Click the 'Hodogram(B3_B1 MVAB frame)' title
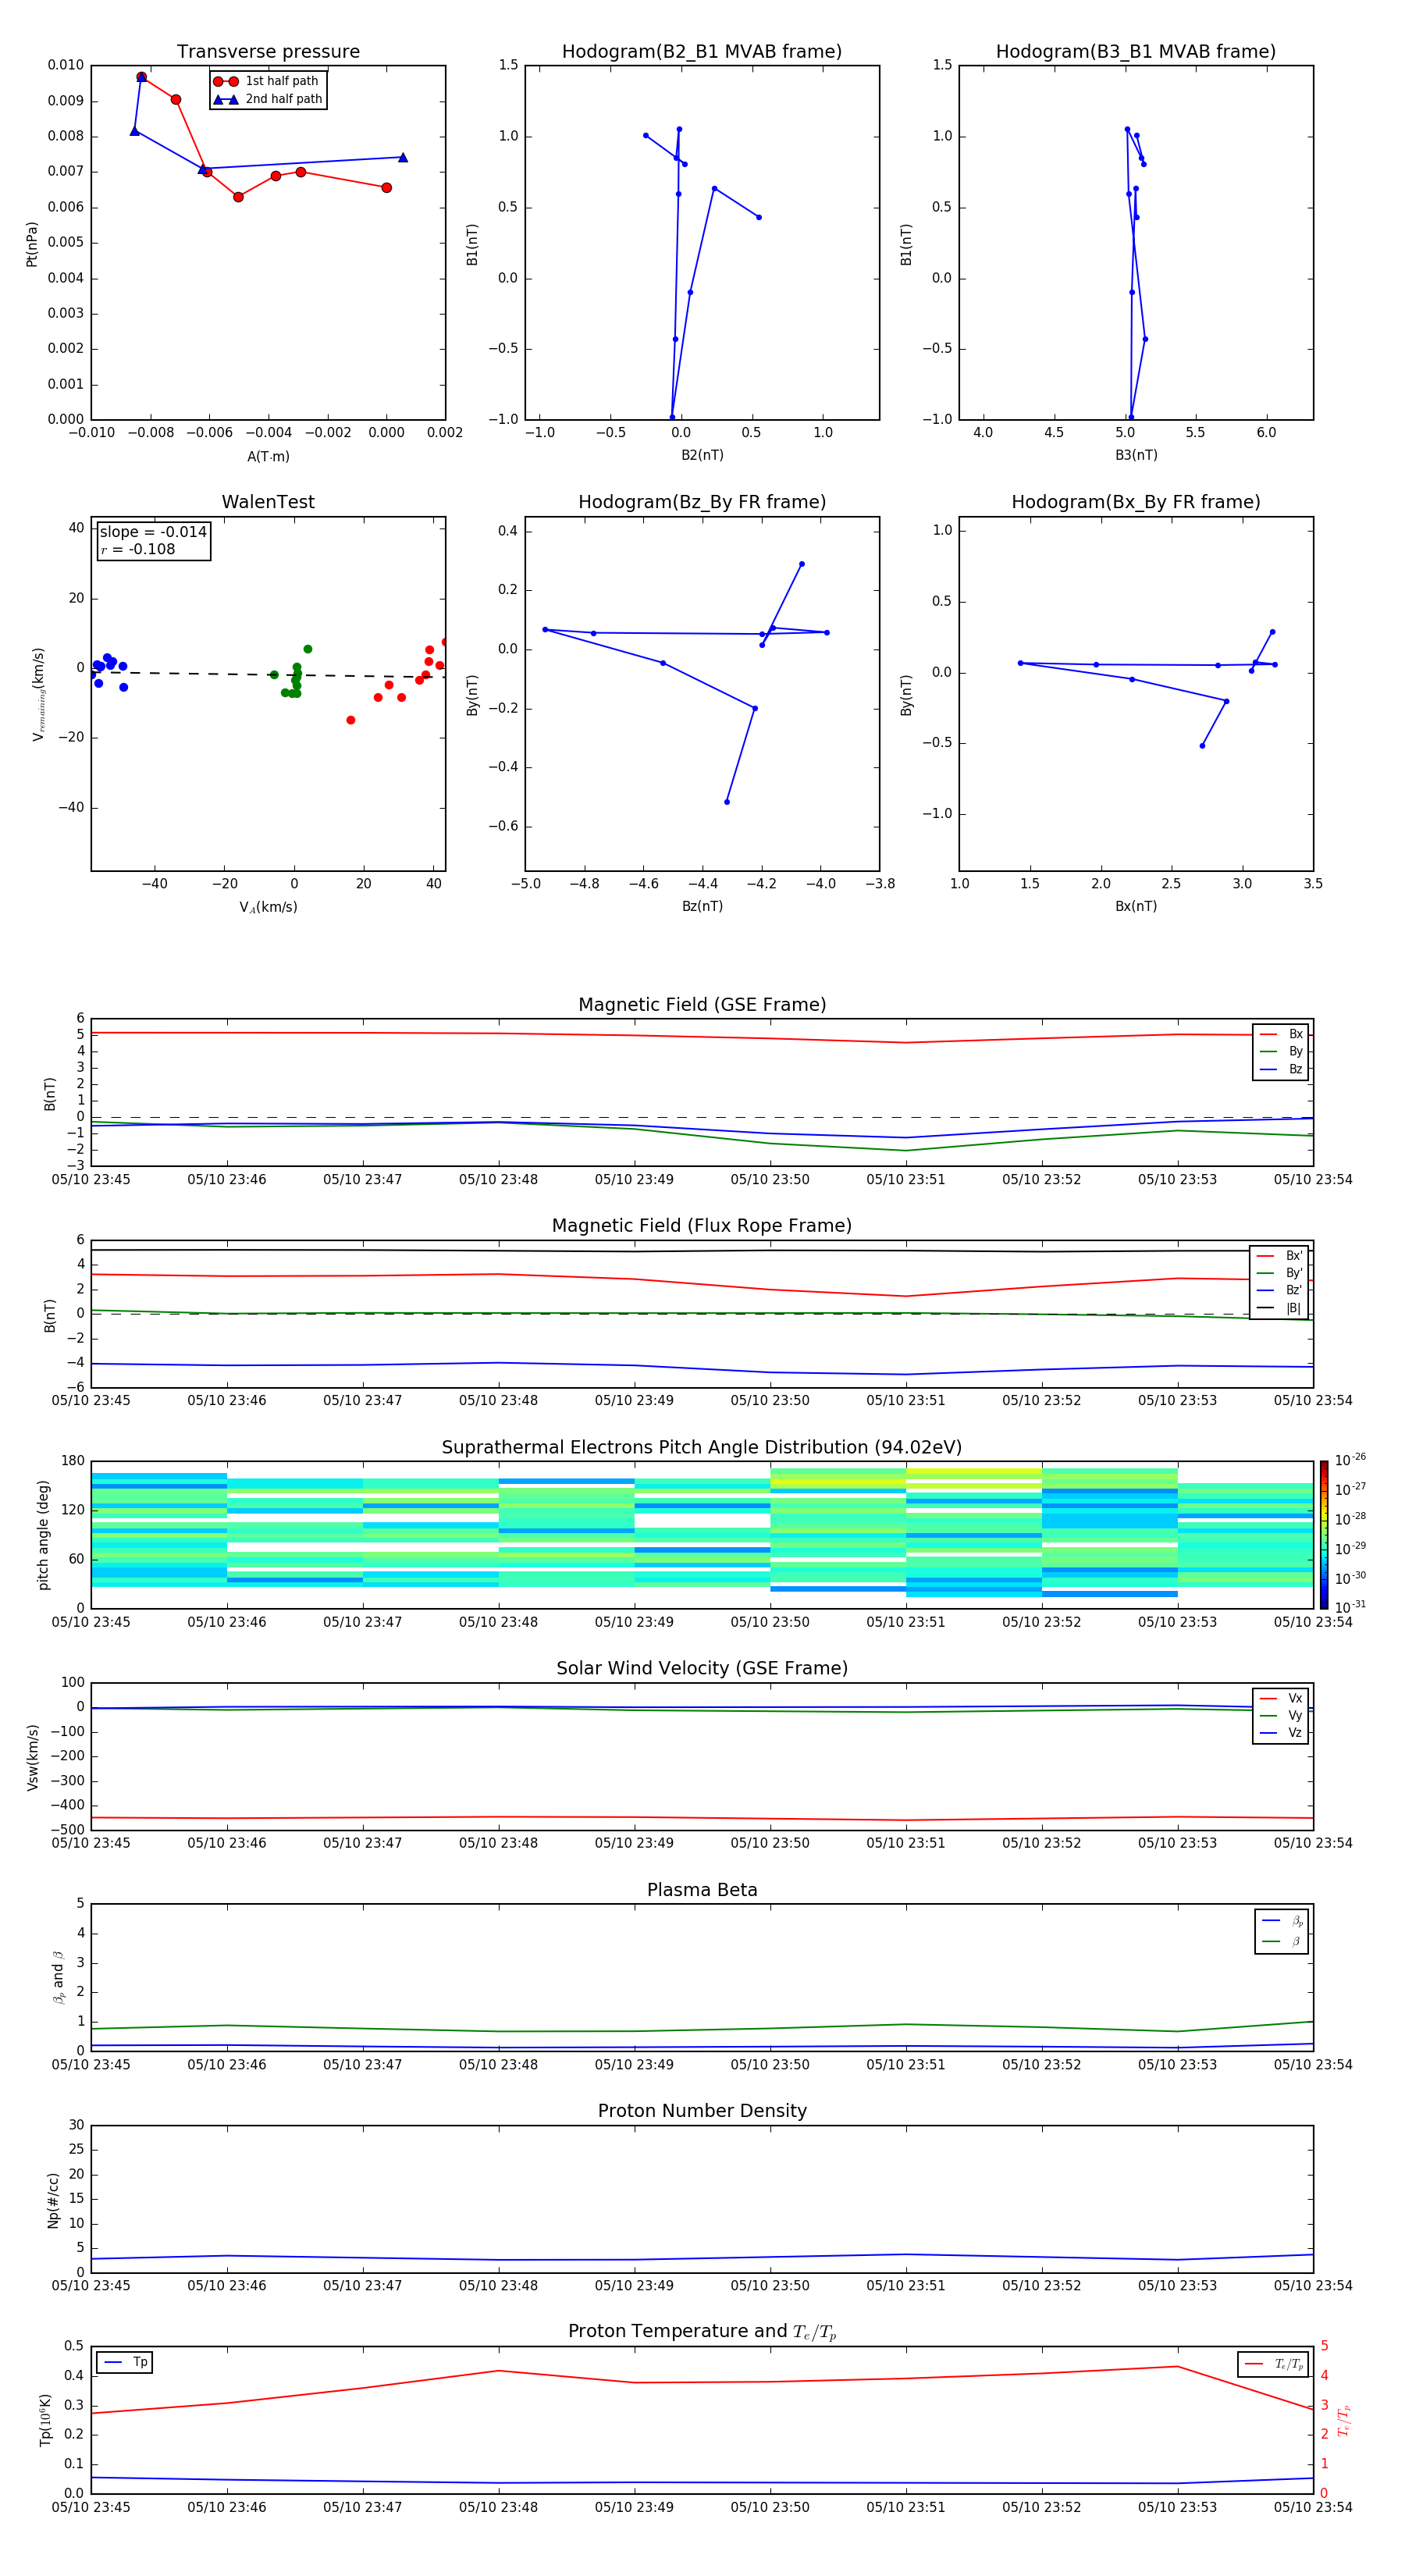The height and width of the screenshot is (2576, 1405). point(1136,52)
